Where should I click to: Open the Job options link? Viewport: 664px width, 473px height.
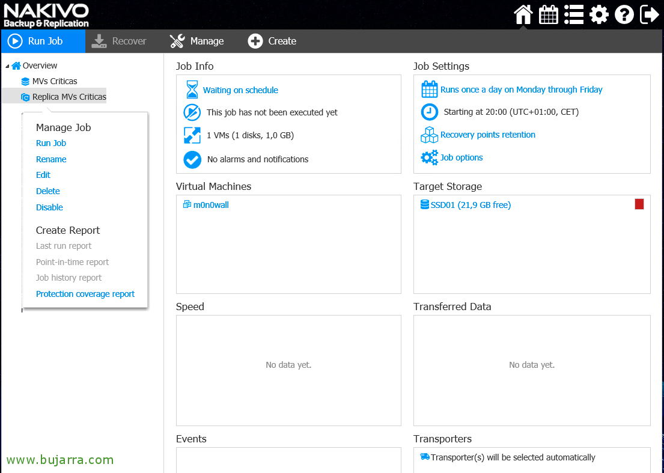point(461,157)
